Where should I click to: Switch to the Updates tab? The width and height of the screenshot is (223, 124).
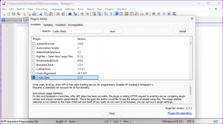click(48, 25)
